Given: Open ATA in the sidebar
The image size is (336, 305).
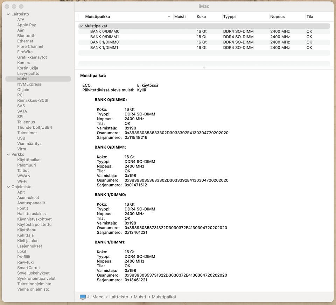Looking at the screenshot, I should click(21, 20).
